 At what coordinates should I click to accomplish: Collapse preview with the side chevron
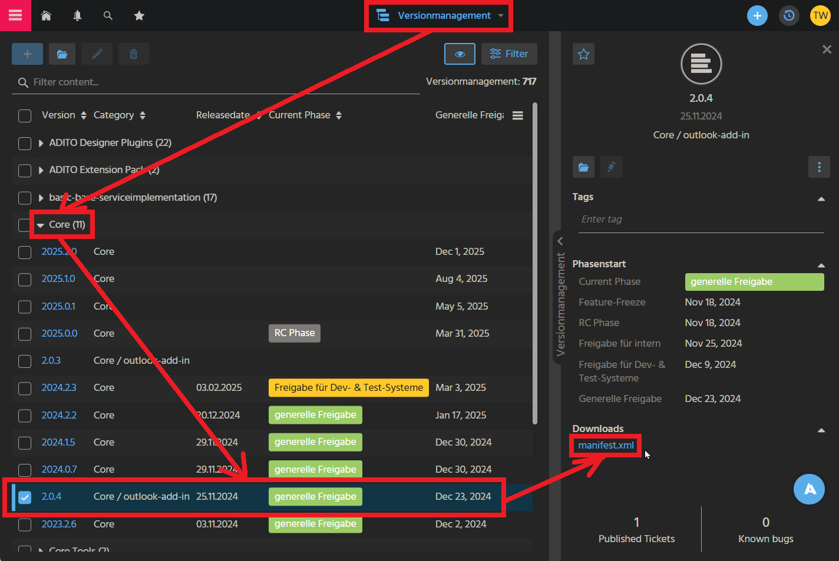560,241
